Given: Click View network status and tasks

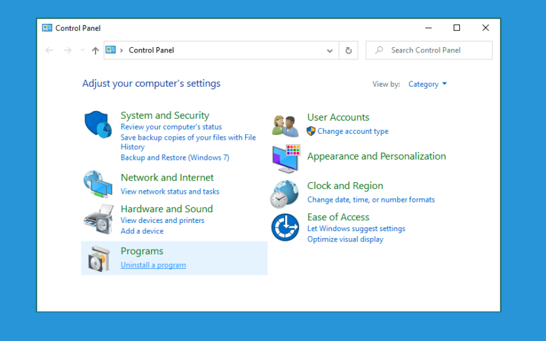Looking at the screenshot, I should click(x=170, y=192).
